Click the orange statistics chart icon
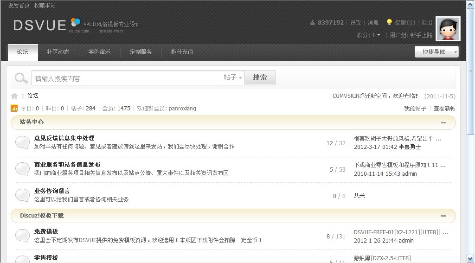Viewport: 475px width, 263px height. [14, 108]
